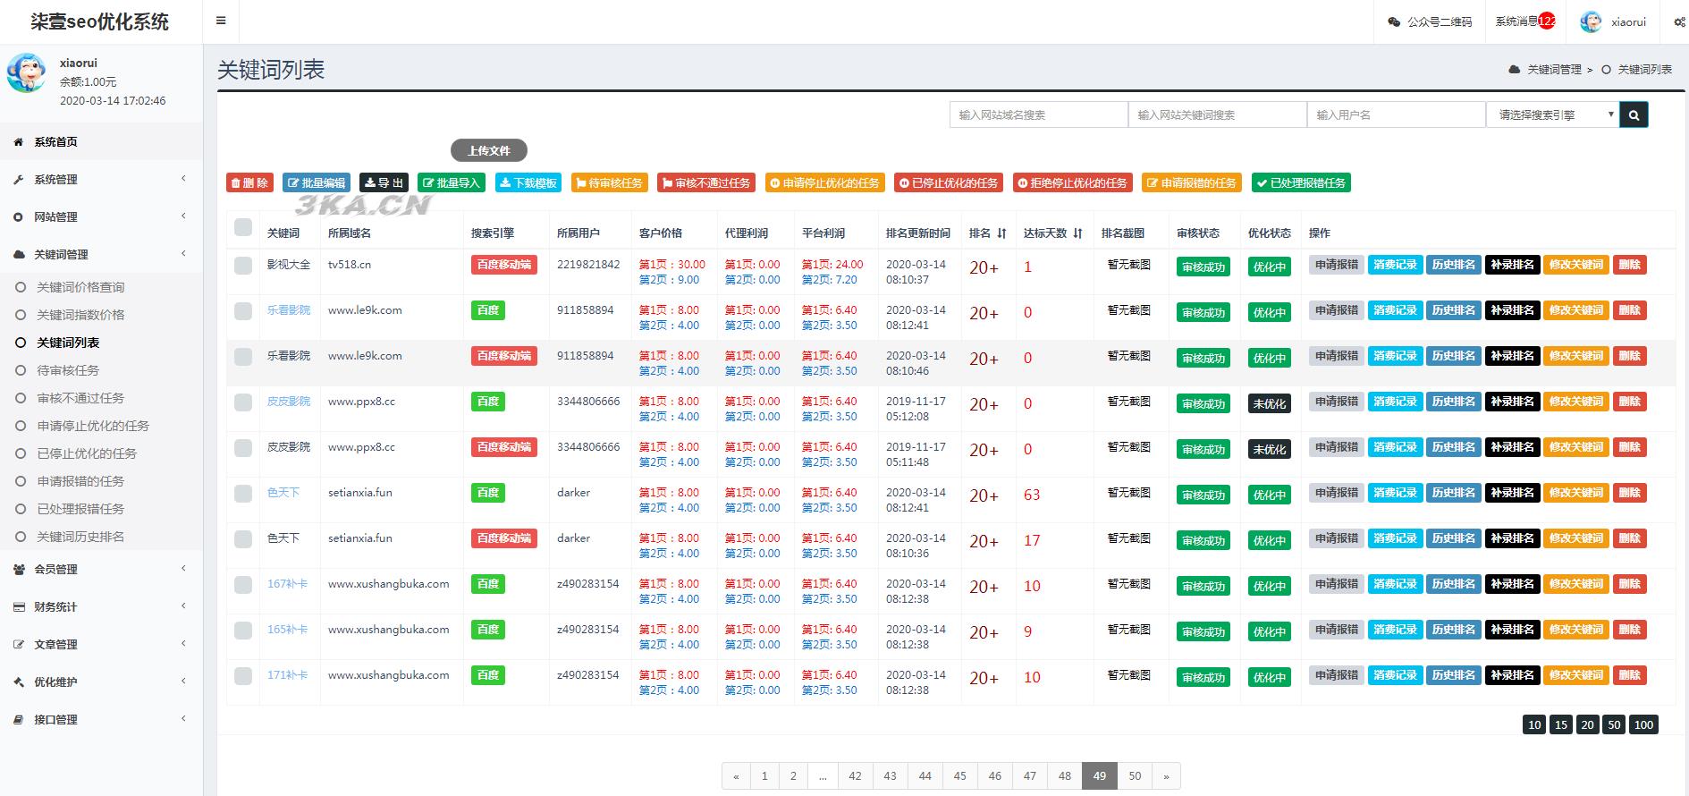Sort by 排名 column arrows
This screenshot has width=1689, height=796.
pos(1001,233)
